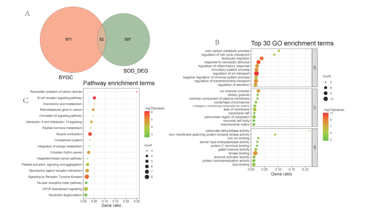Click the SYGC Venn circle count 971
Image resolution: width=369 pixels, height=212 pixels.
[69, 39]
